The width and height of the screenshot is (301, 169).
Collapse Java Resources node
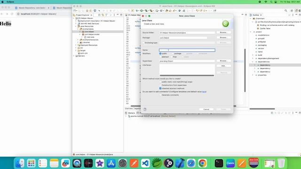click(76, 26)
